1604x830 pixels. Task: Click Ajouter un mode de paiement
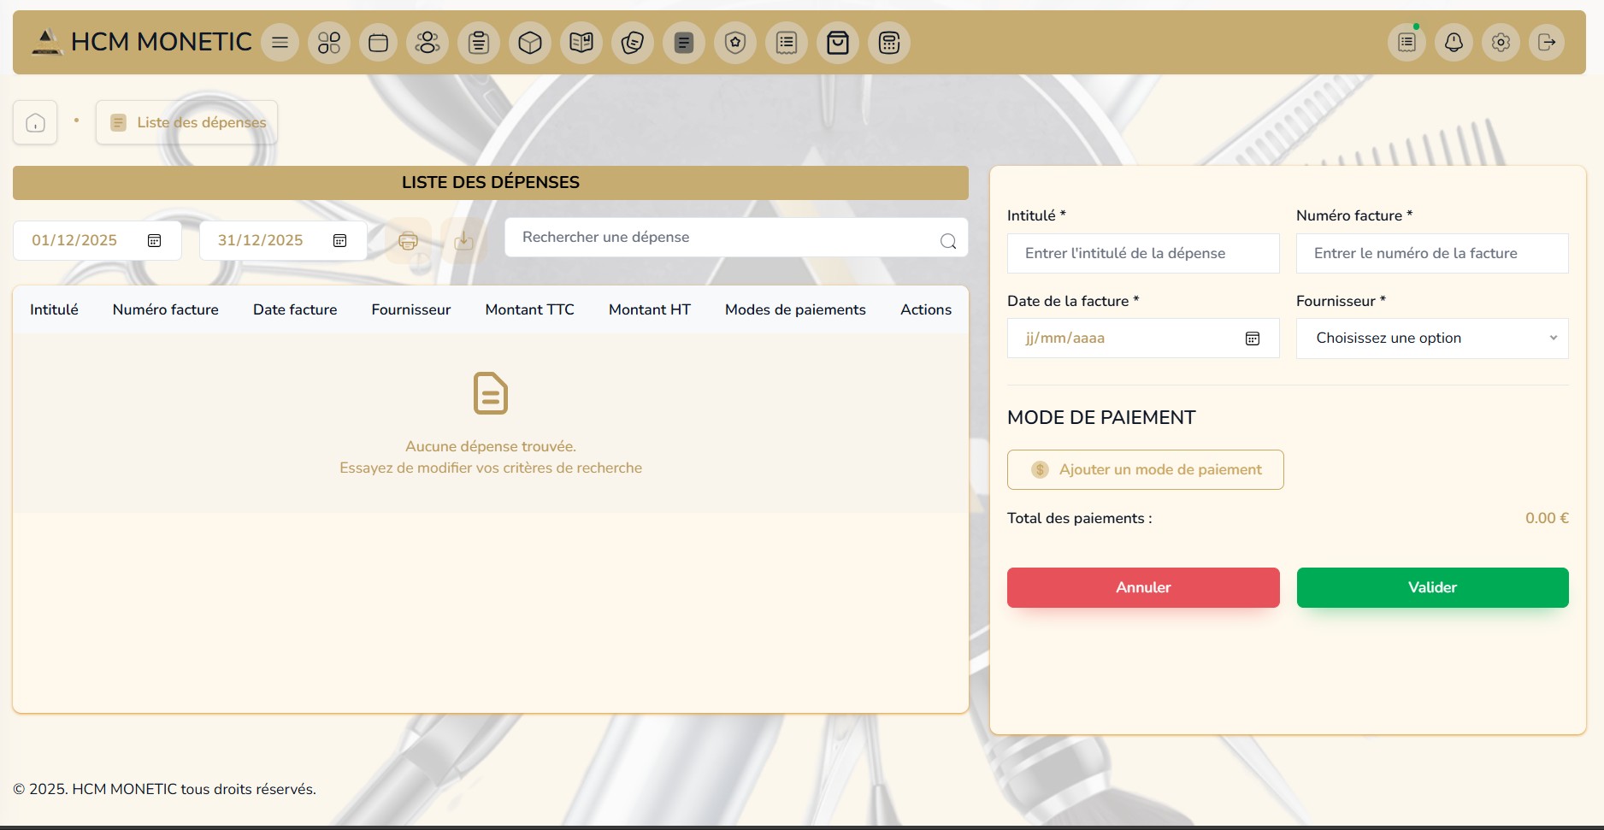1145,470
